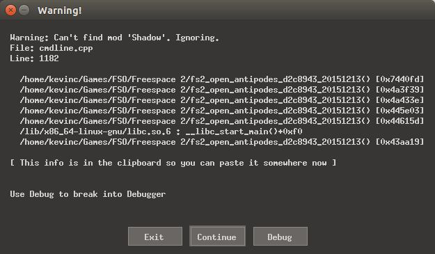Click the line number 1182
435x254 pixels.
pos(49,58)
